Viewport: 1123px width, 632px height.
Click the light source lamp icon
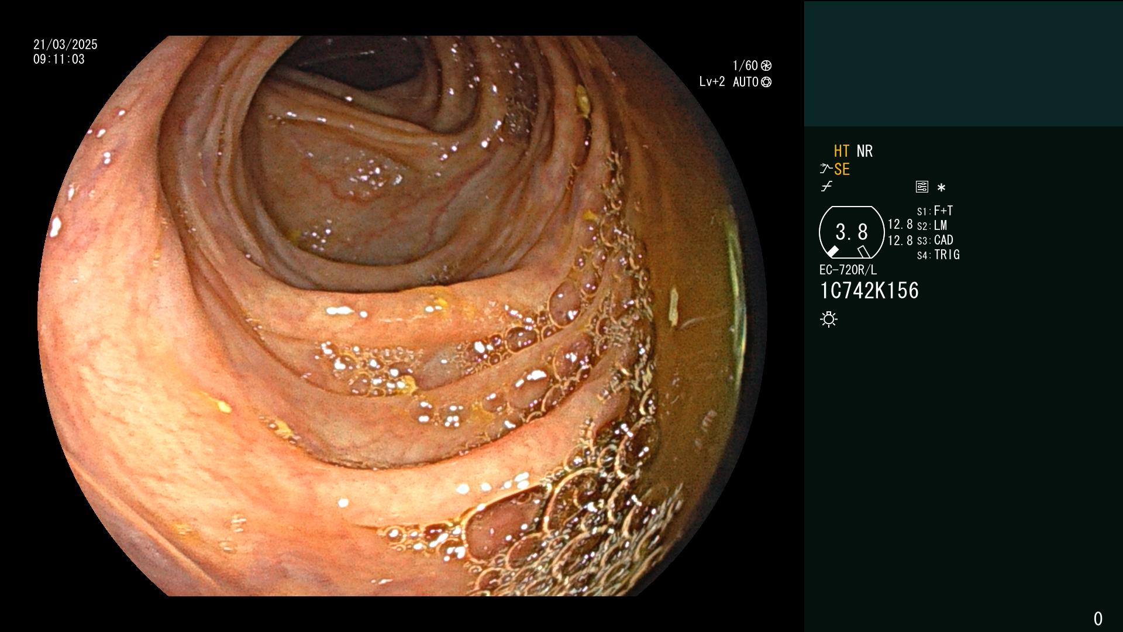[829, 319]
